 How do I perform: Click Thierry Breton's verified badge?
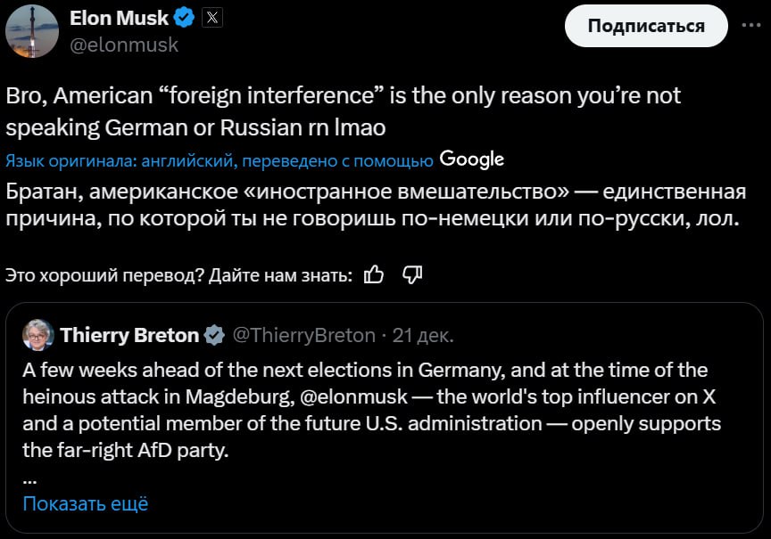point(215,336)
